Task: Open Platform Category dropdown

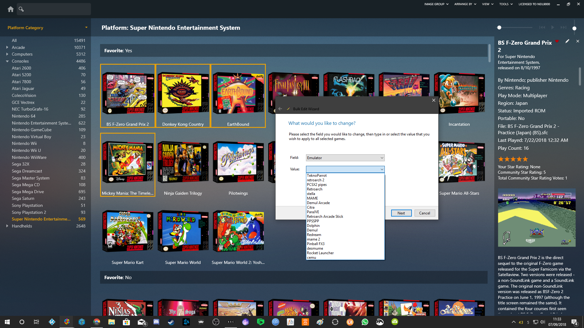Action: (86, 27)
